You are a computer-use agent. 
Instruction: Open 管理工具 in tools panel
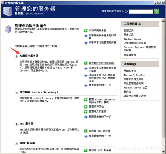click(x=129, y=31)
